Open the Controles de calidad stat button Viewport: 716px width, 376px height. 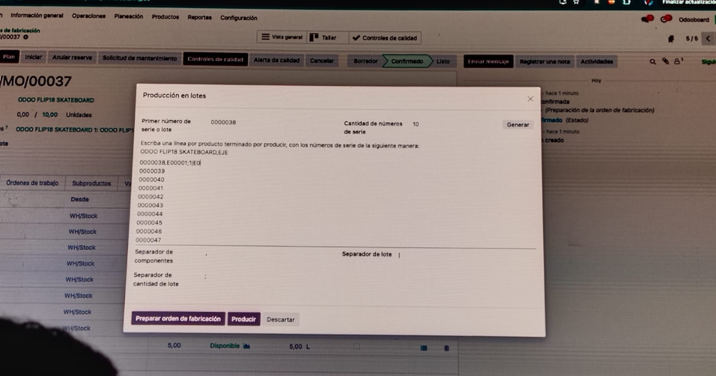coord(385,38)
